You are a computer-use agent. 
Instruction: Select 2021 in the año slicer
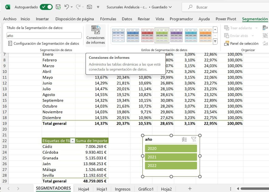click(x=171, y=157)
